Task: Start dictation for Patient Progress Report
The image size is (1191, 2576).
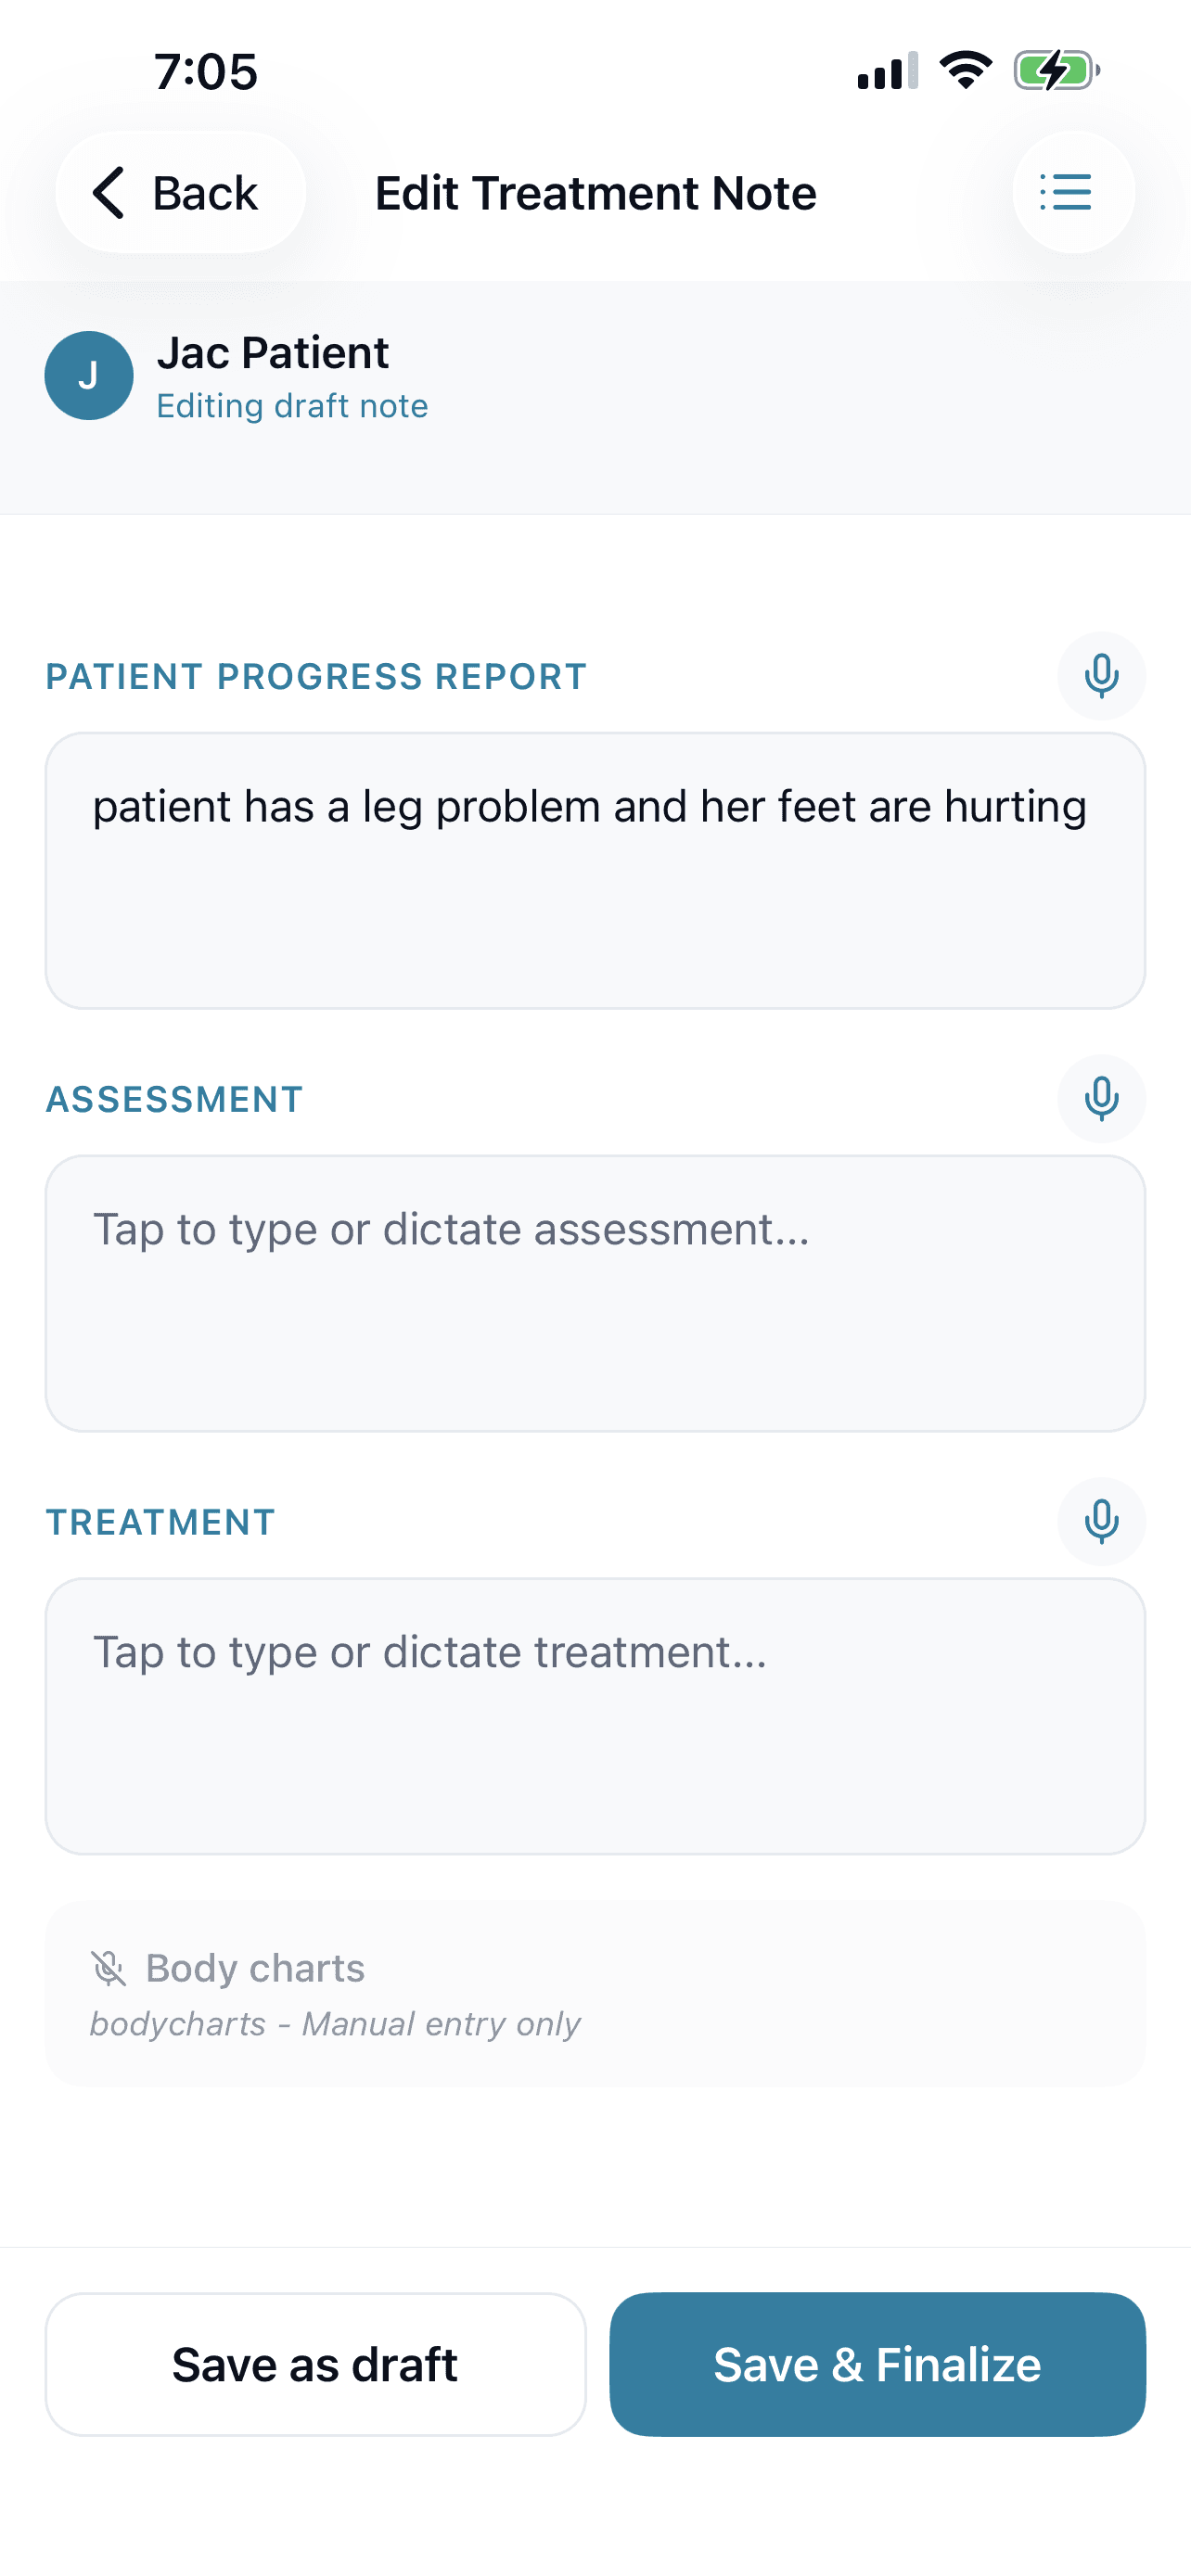Action: 1100,676
